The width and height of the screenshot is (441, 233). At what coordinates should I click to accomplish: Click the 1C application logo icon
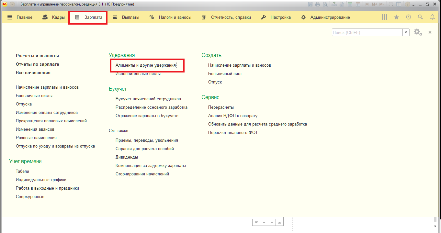pos(5,4)
